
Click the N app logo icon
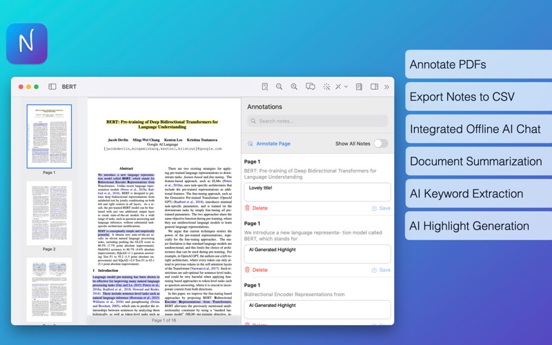coord(27,43)
